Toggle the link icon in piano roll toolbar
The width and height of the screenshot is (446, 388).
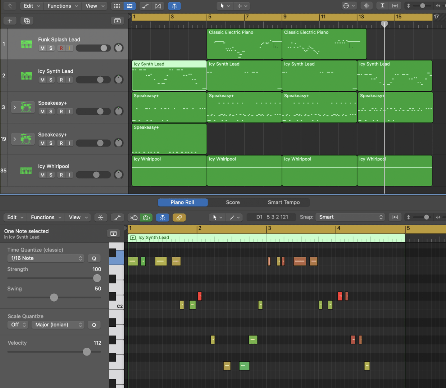point(179,217)
